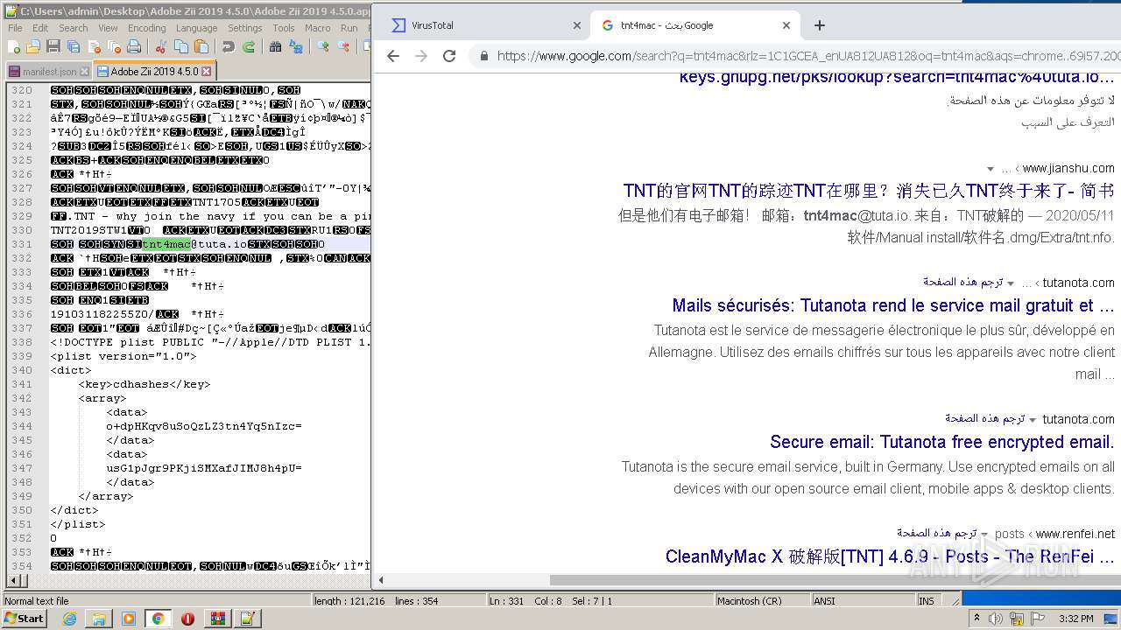Image resolution: width=1121 pixels, height=630 pixels.
Task: Click the Chrome horizontal scrollbar
Action: [835, 579]
